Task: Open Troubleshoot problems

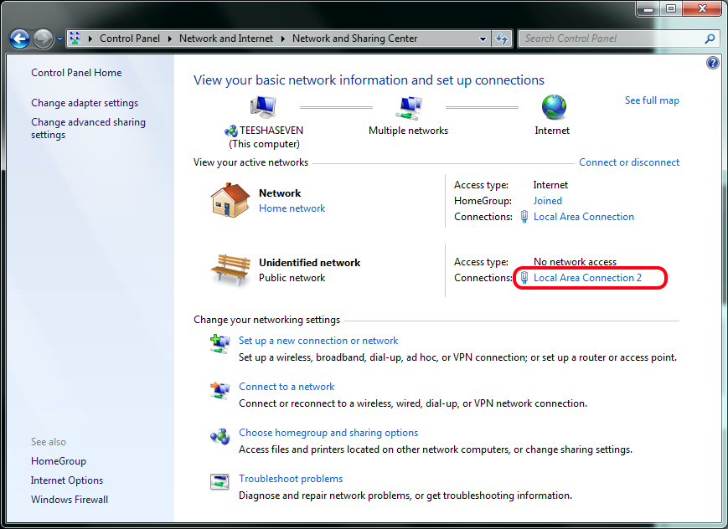Action: 291,479
